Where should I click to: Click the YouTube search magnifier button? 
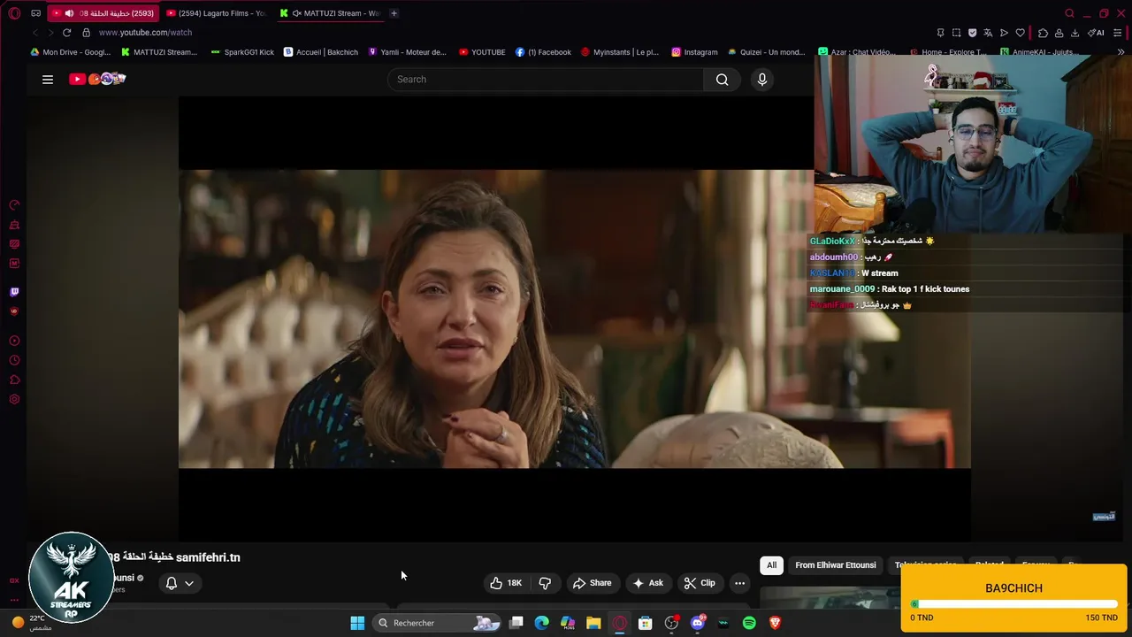[723, 80]
